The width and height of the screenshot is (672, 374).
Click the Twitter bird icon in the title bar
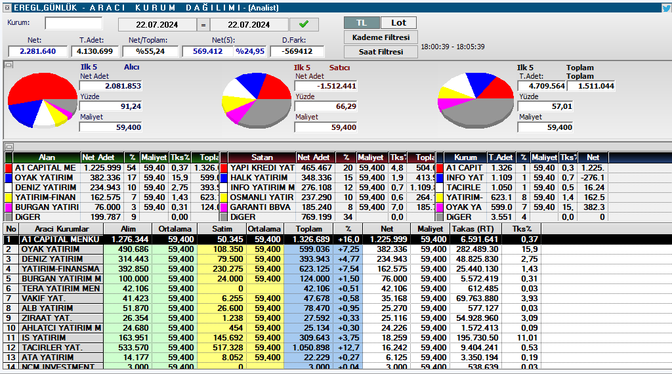point(667,8)
